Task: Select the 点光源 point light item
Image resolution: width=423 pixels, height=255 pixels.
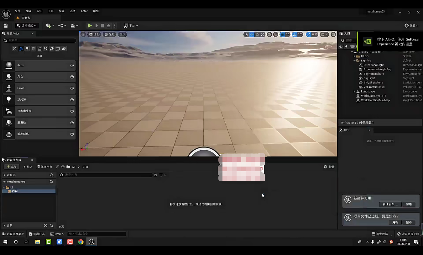Action: (39, 100)
